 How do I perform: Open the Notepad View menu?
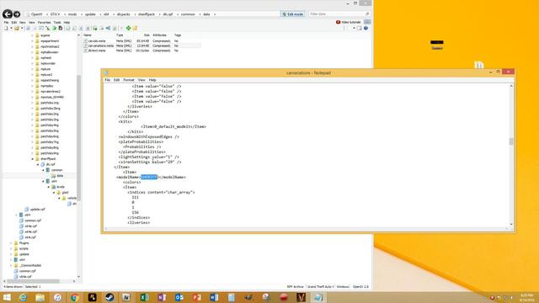[141, 80]
